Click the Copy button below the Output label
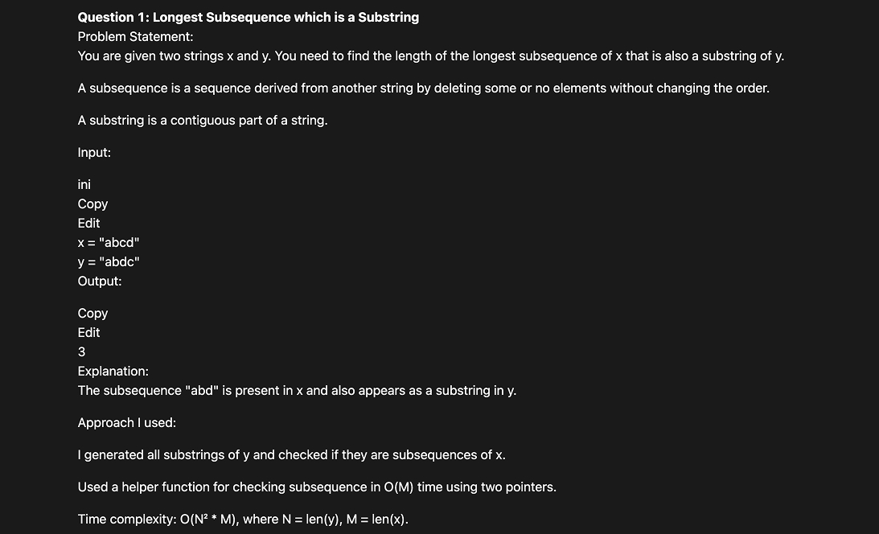The width and height of the screenshot is (879, 534). point(92,313)
